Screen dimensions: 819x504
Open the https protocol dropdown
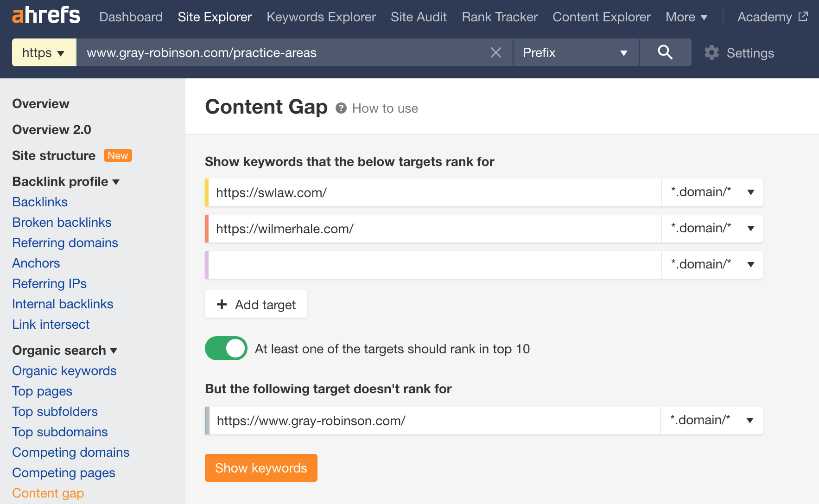44,52
